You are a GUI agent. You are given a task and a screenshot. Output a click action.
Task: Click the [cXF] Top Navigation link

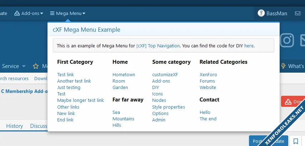point(158,46)
